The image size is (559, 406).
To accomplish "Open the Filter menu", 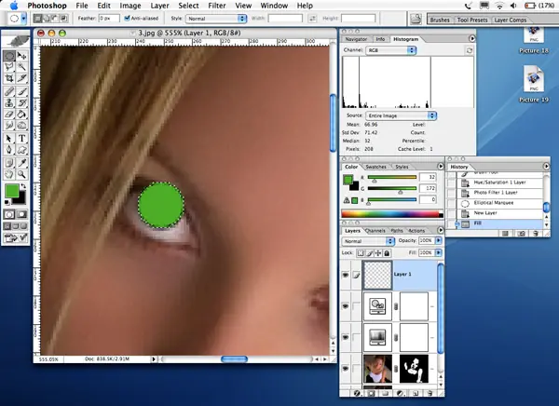I will [217, 6].
